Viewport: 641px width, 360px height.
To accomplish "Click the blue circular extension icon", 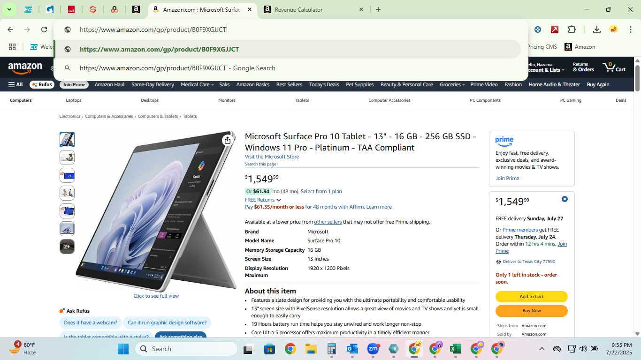I will [538, 30].
